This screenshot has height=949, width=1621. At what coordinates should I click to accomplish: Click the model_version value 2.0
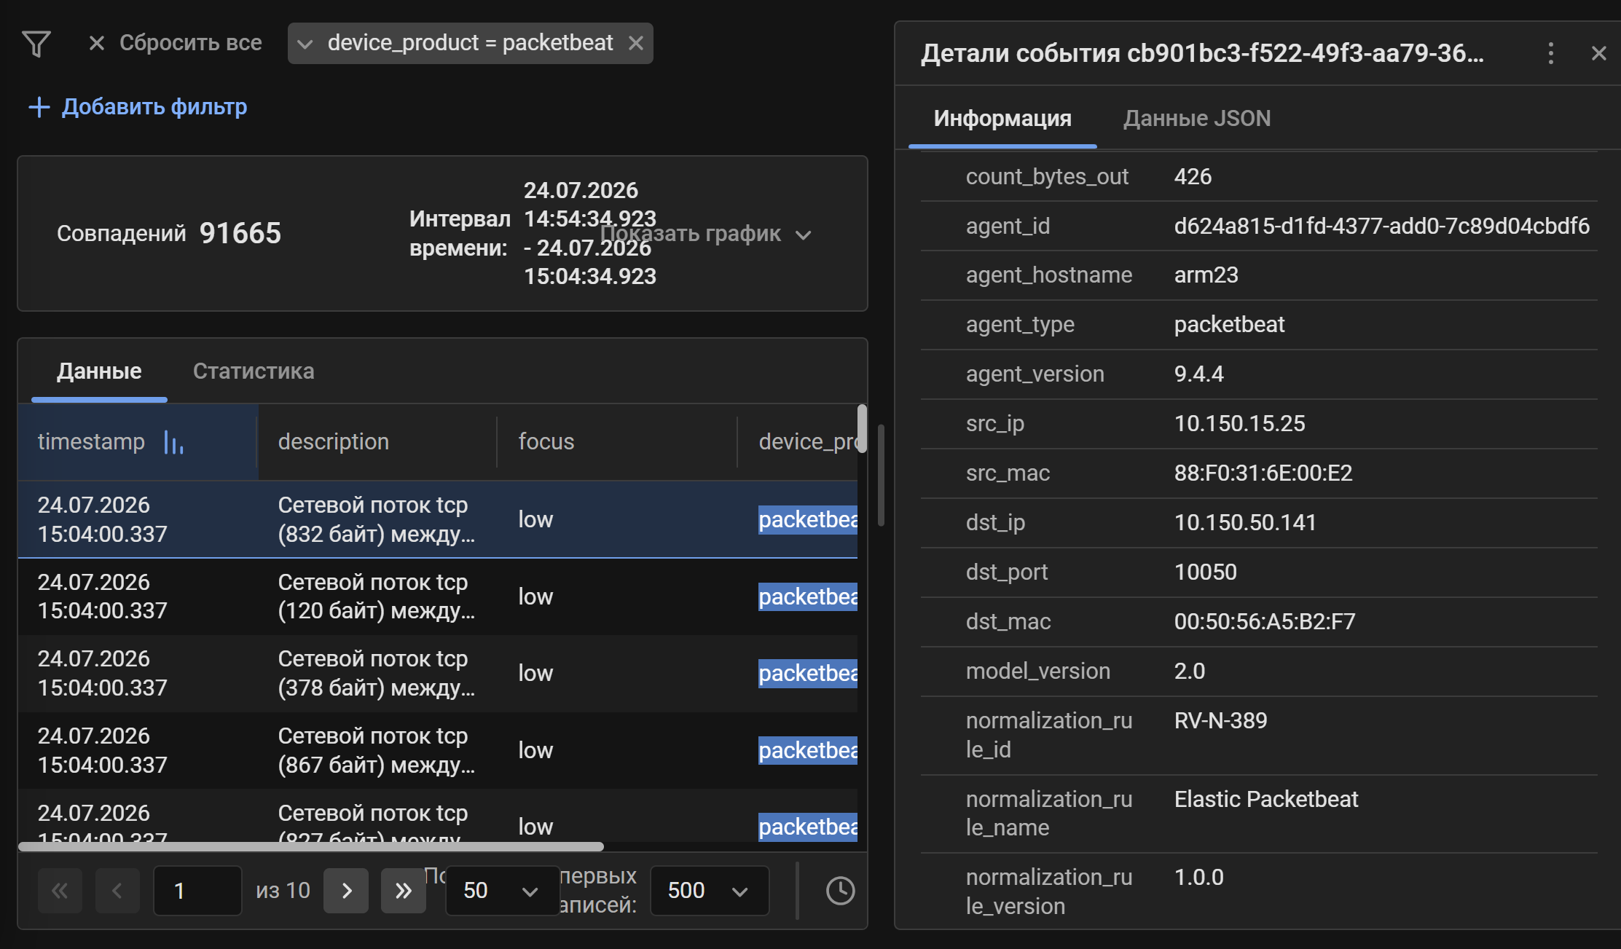point(1189,671)
